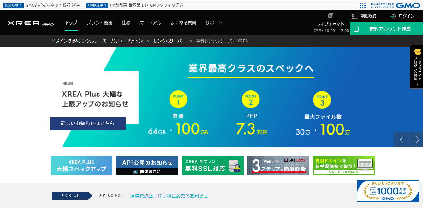Go to the 仕様 page
This screenshot has width=423, height=208.
tap(126, 23)
